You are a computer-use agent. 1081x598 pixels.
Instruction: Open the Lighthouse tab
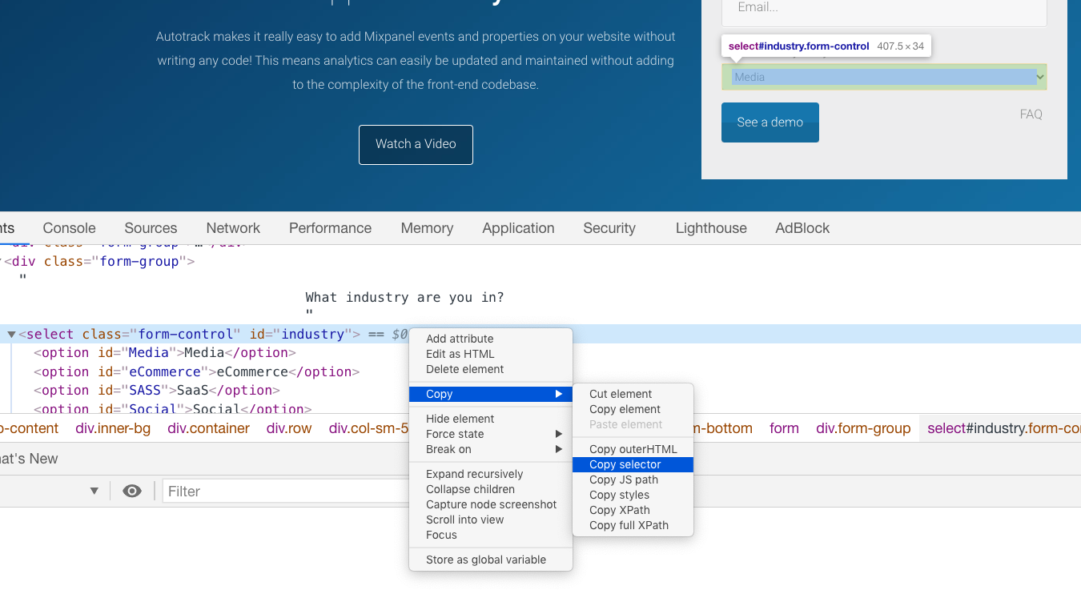(x=711, y=228)
